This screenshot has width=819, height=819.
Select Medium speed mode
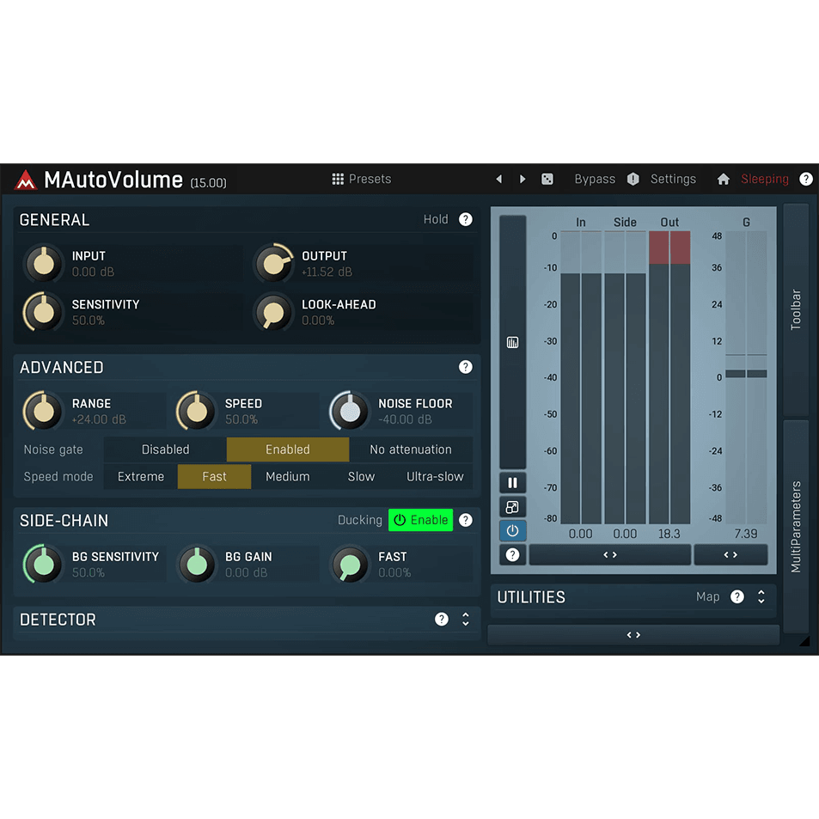[288, 477]
